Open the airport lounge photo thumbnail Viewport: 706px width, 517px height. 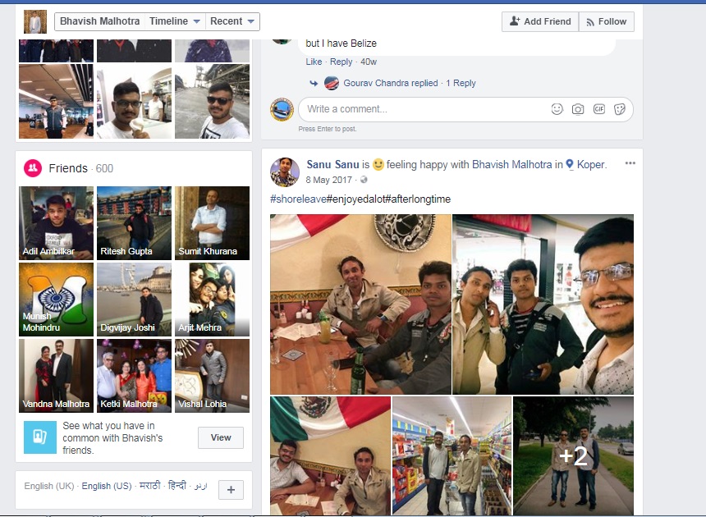click(57, 101)
